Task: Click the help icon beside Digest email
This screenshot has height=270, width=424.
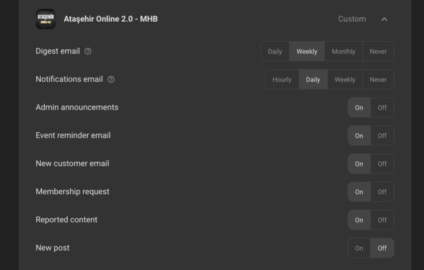Action: 88,51
